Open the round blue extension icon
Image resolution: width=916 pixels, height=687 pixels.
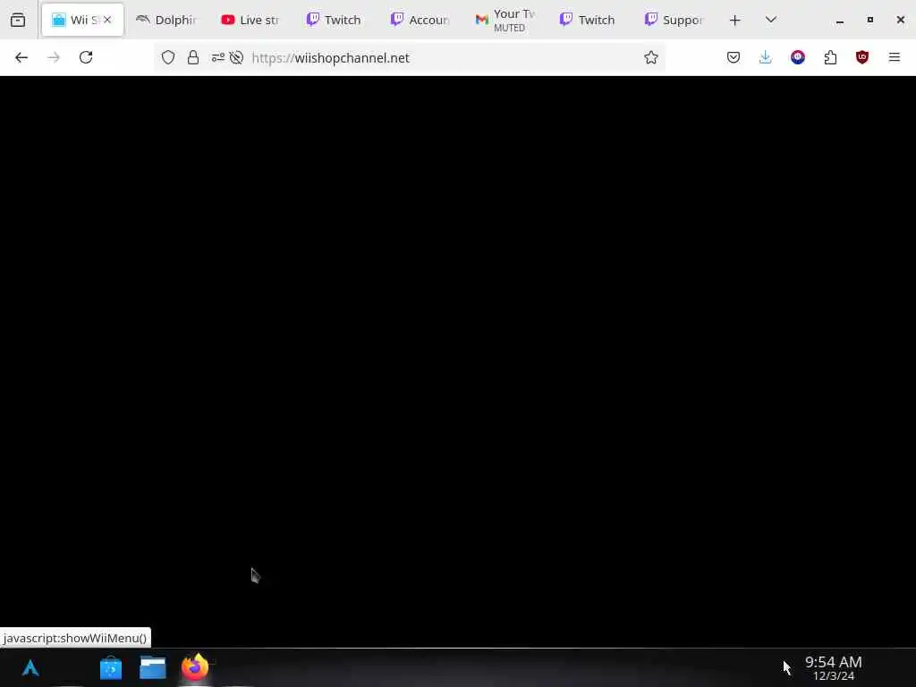(798, 57)
